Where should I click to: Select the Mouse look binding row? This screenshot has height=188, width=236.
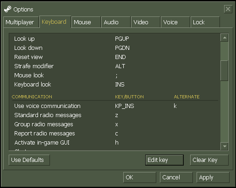(115, 75)
